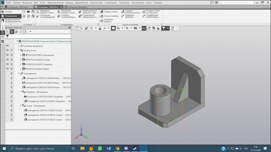Collapse the Сопряжения tree node

click(19, 73)
